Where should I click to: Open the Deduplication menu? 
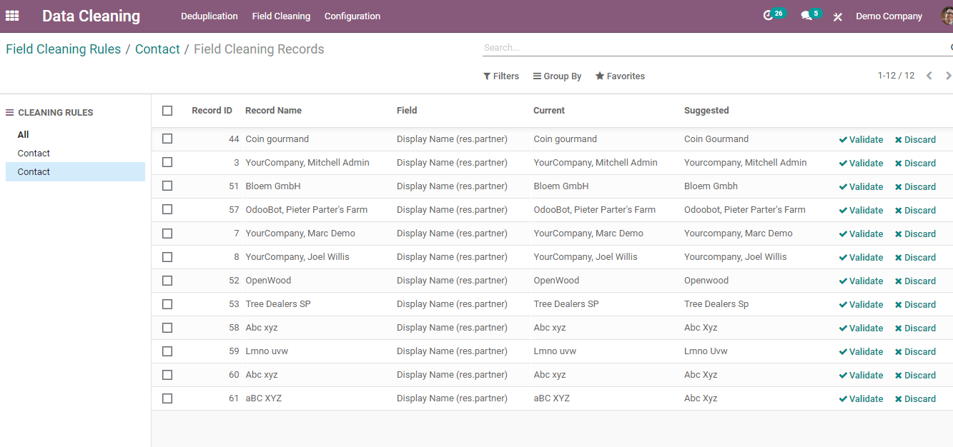coord(209,16)
